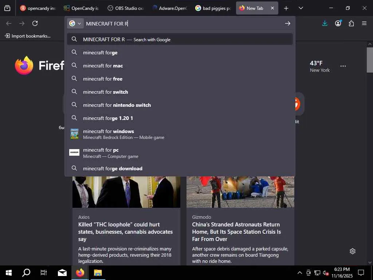Open the Firefox account icon
The height and width of the screenshot is (280, 373).
(338, 23)
